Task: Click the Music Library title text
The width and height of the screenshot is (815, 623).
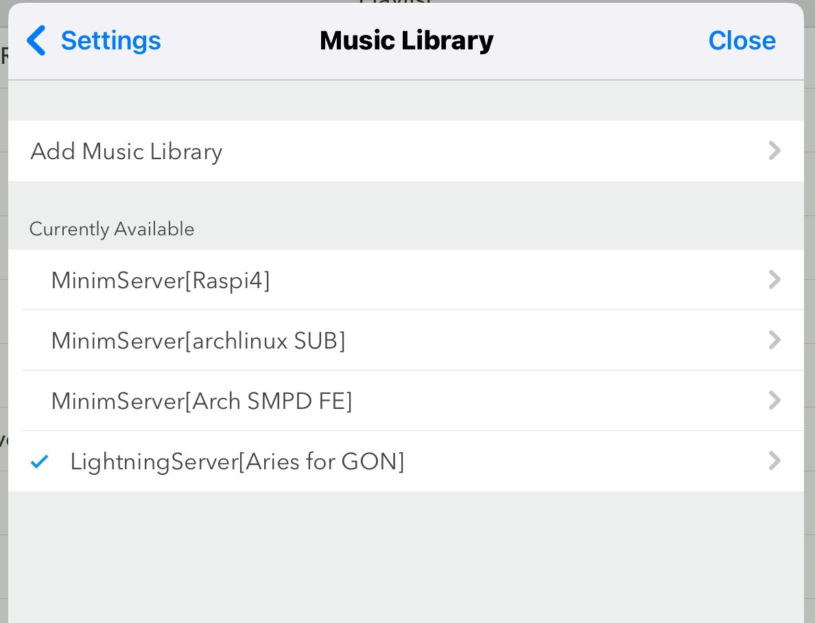Action: pos(406,40)
